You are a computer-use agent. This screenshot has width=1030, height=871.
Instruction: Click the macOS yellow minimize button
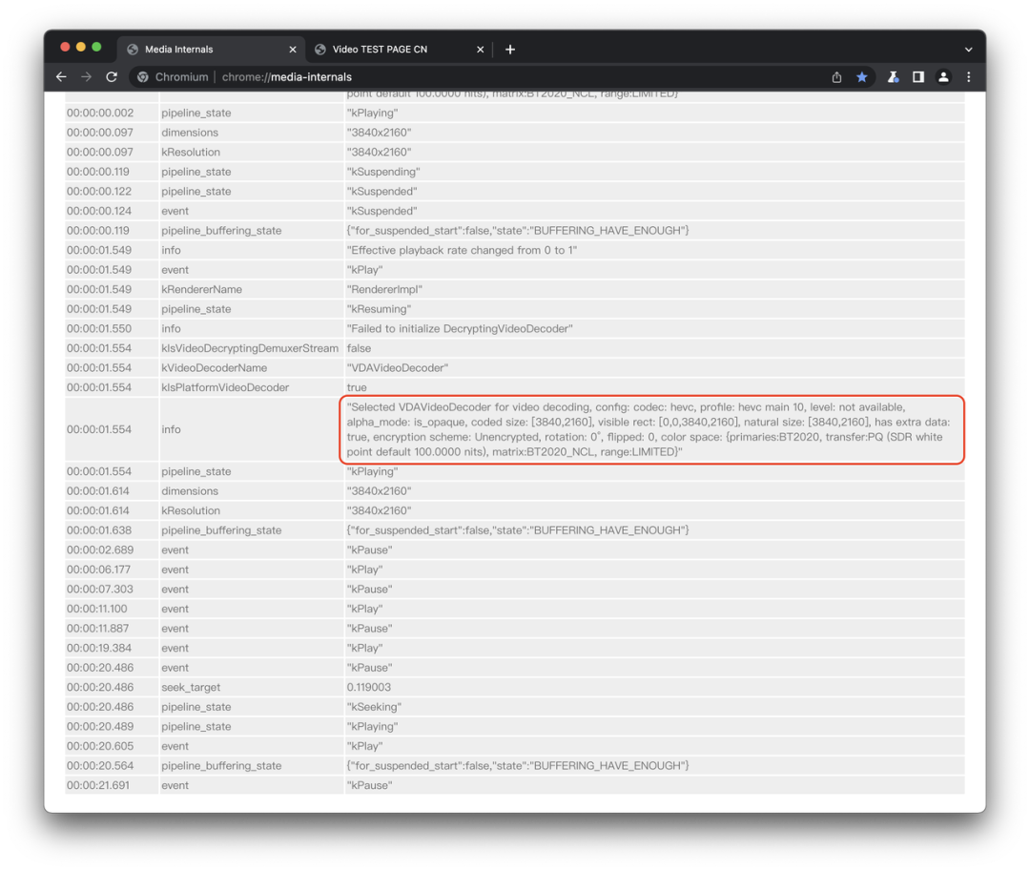[x=81, y=47]
